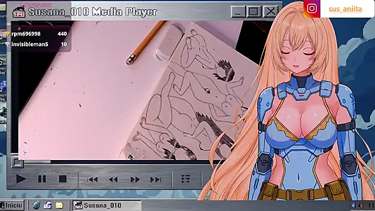Viewport: 375px width, 211px height.
Task: Click the desktop shortcut icon in the quick launch
Action: (x=48, y=205)
